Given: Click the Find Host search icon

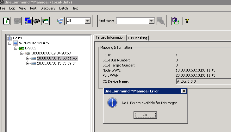Looking at the screenshot, I should tap(161, 21).
